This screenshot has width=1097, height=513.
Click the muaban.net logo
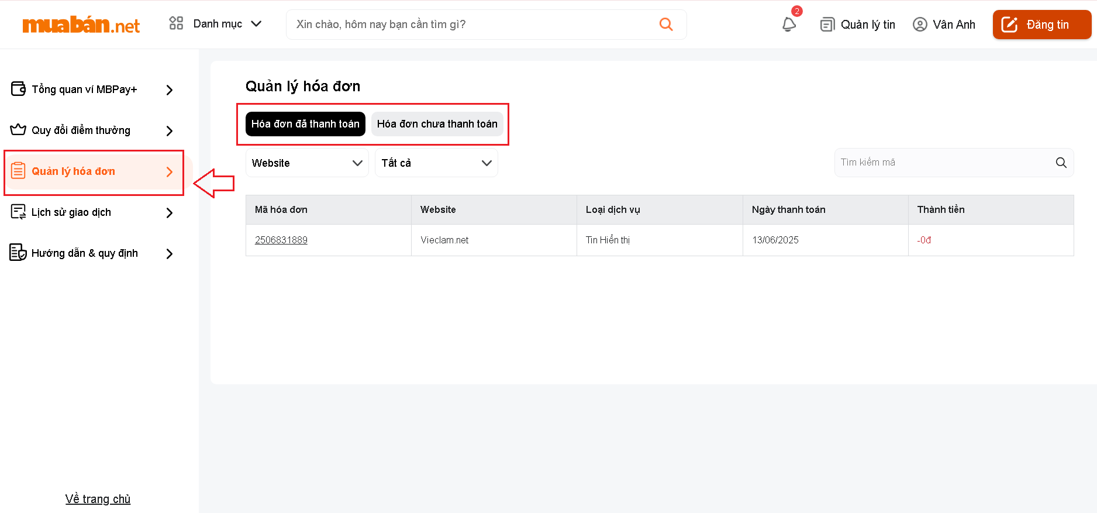tap(81, 25)
